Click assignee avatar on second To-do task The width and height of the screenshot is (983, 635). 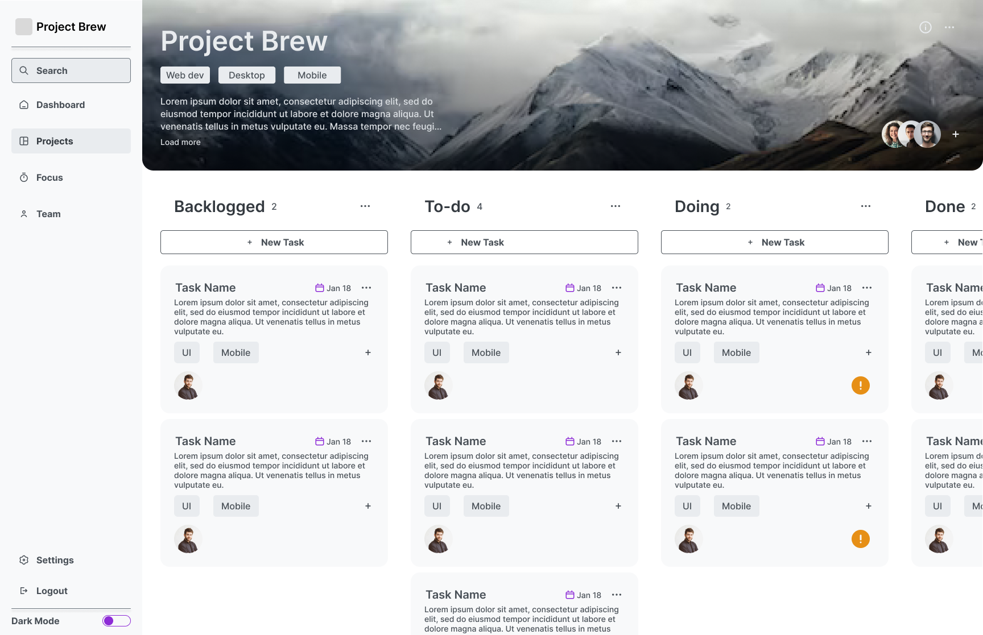click(x=439, y=539)
